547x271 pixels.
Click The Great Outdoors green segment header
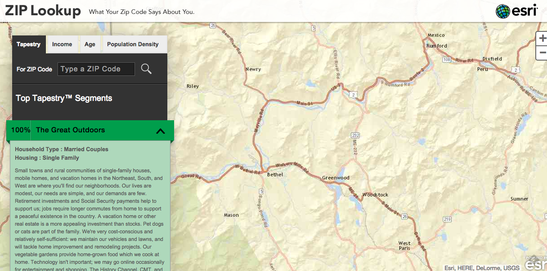[x=70, y=130]
